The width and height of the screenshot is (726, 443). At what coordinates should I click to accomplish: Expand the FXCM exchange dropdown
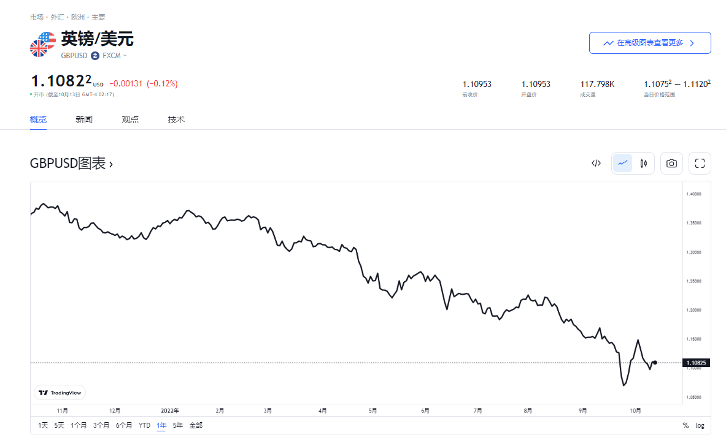click(x=110, y=55)
